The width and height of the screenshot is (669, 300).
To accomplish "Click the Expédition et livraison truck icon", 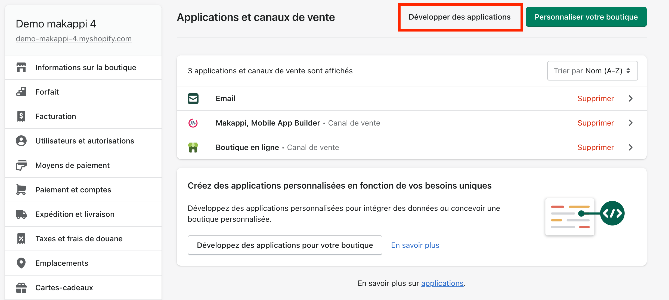I will point(21,214).
